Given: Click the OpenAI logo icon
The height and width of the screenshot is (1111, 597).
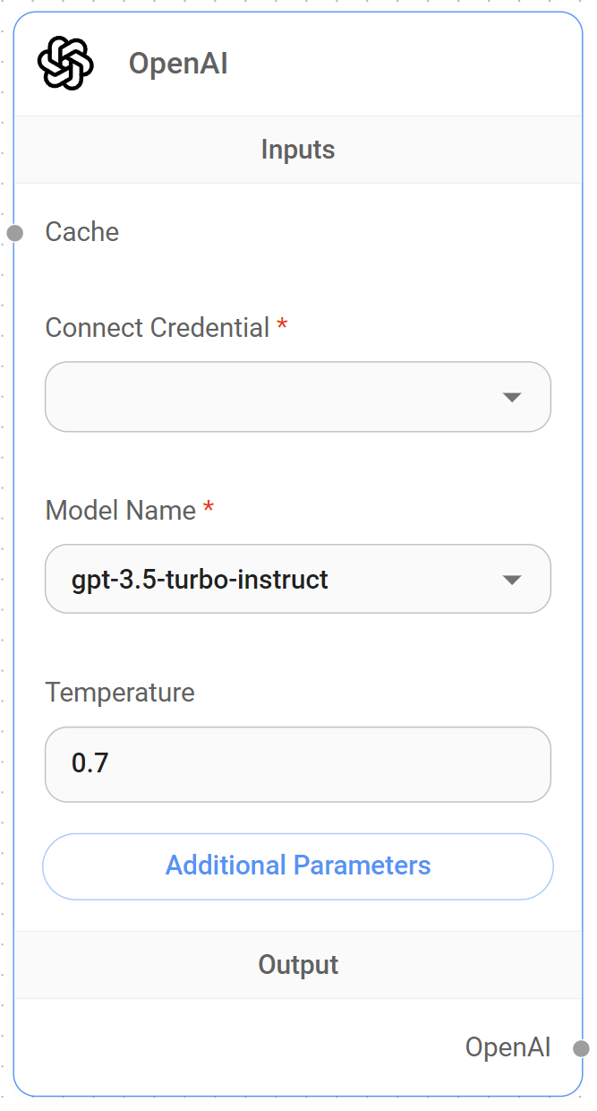Looking at the screenshot, I should tap(65, 63).
